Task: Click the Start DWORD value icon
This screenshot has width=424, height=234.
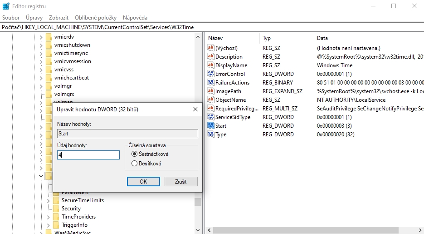Action: [x=211, y=125]
